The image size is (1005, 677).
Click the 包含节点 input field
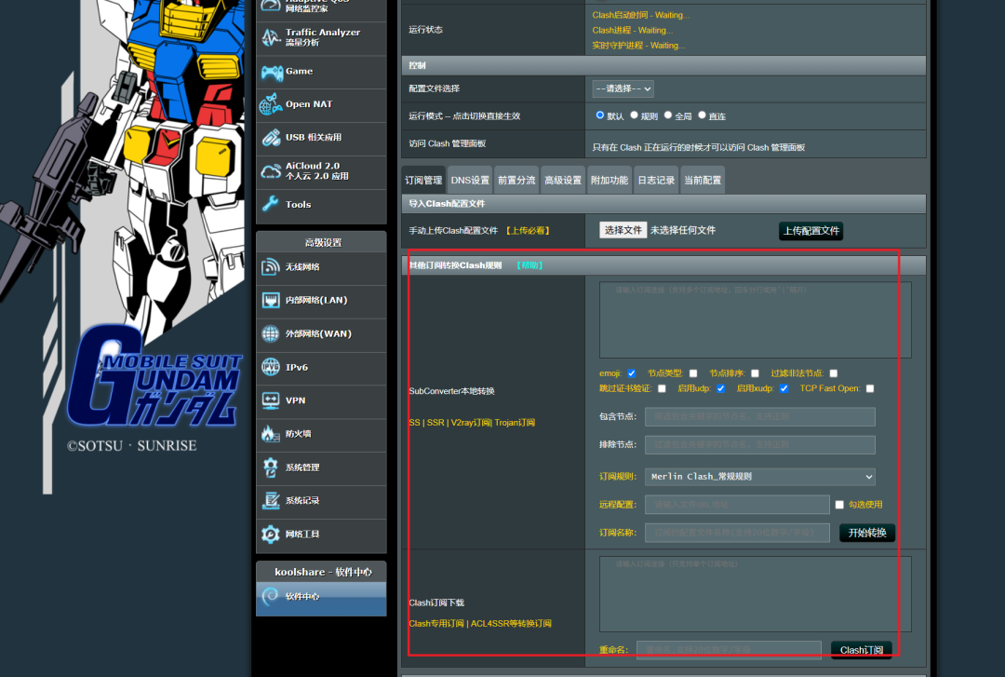click(x=760, y=416)
